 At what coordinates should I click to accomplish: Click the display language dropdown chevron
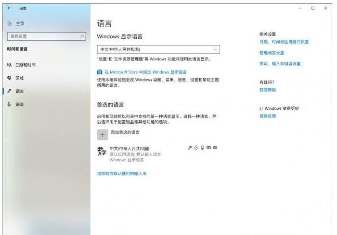click(215, 50)
